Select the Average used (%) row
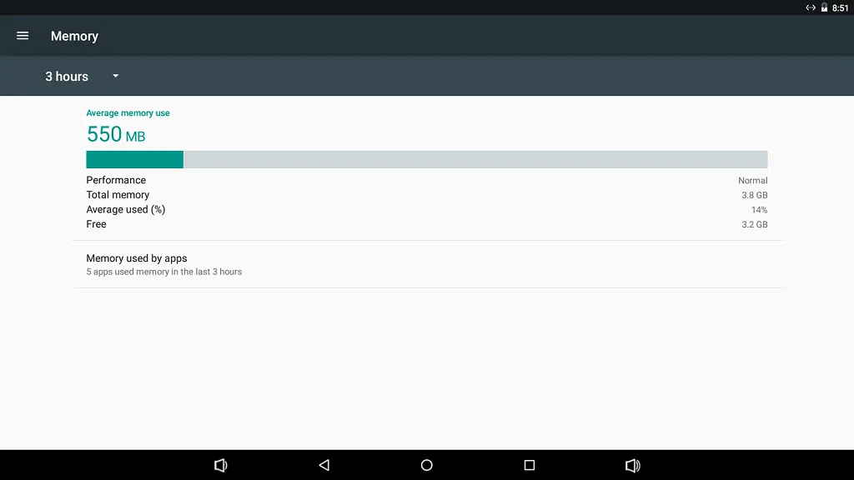Screen dimensions: 854x480 (x=427, y=209)
